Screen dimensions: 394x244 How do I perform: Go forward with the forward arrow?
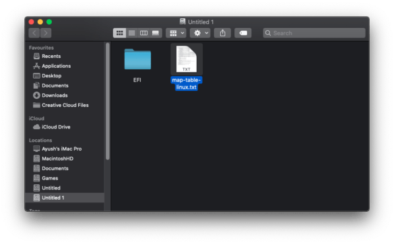46,33
